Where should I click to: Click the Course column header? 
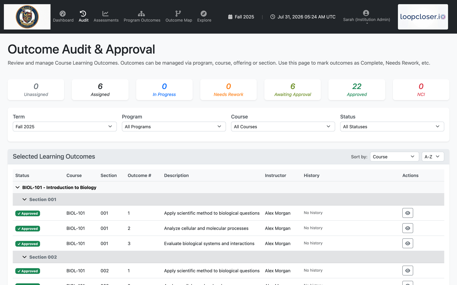click(74, 176)
